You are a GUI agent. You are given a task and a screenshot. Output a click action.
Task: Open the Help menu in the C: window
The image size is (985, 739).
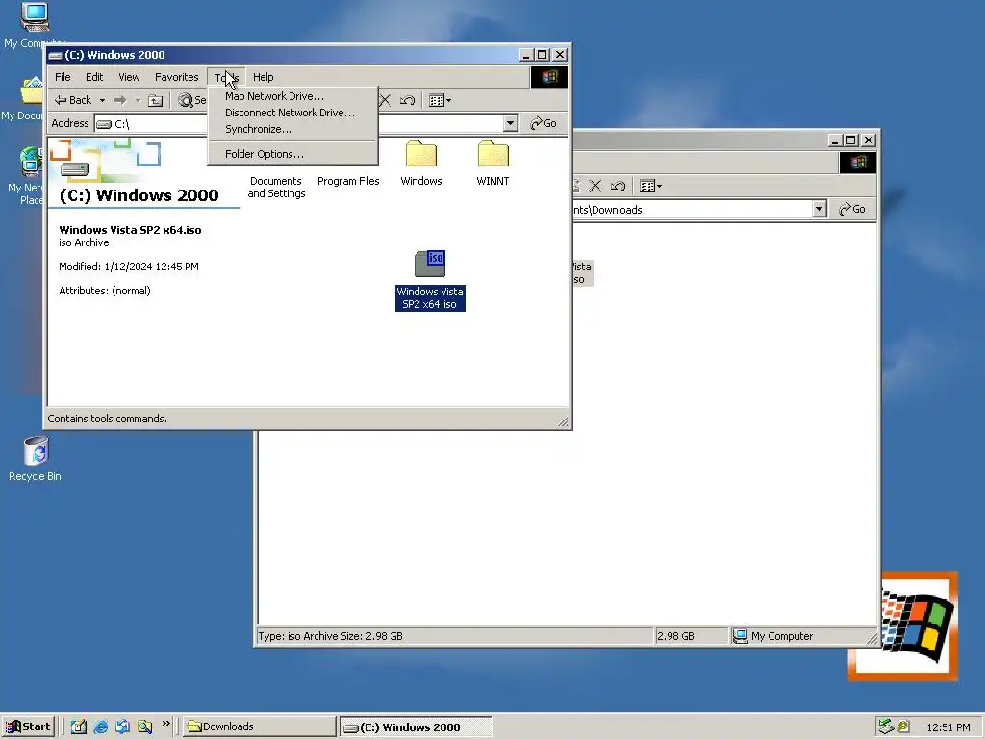(264, 77)
